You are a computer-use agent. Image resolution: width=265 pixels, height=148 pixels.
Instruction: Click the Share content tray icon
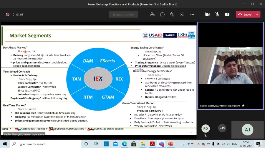[227, 14]
